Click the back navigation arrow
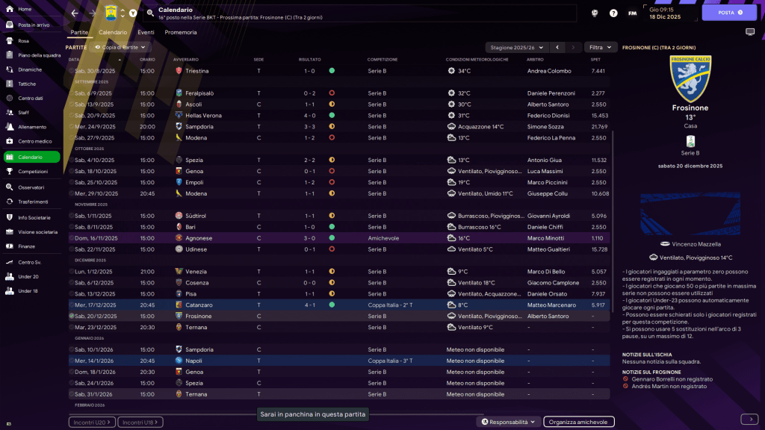The image size is (765, 430). (75, 13)
